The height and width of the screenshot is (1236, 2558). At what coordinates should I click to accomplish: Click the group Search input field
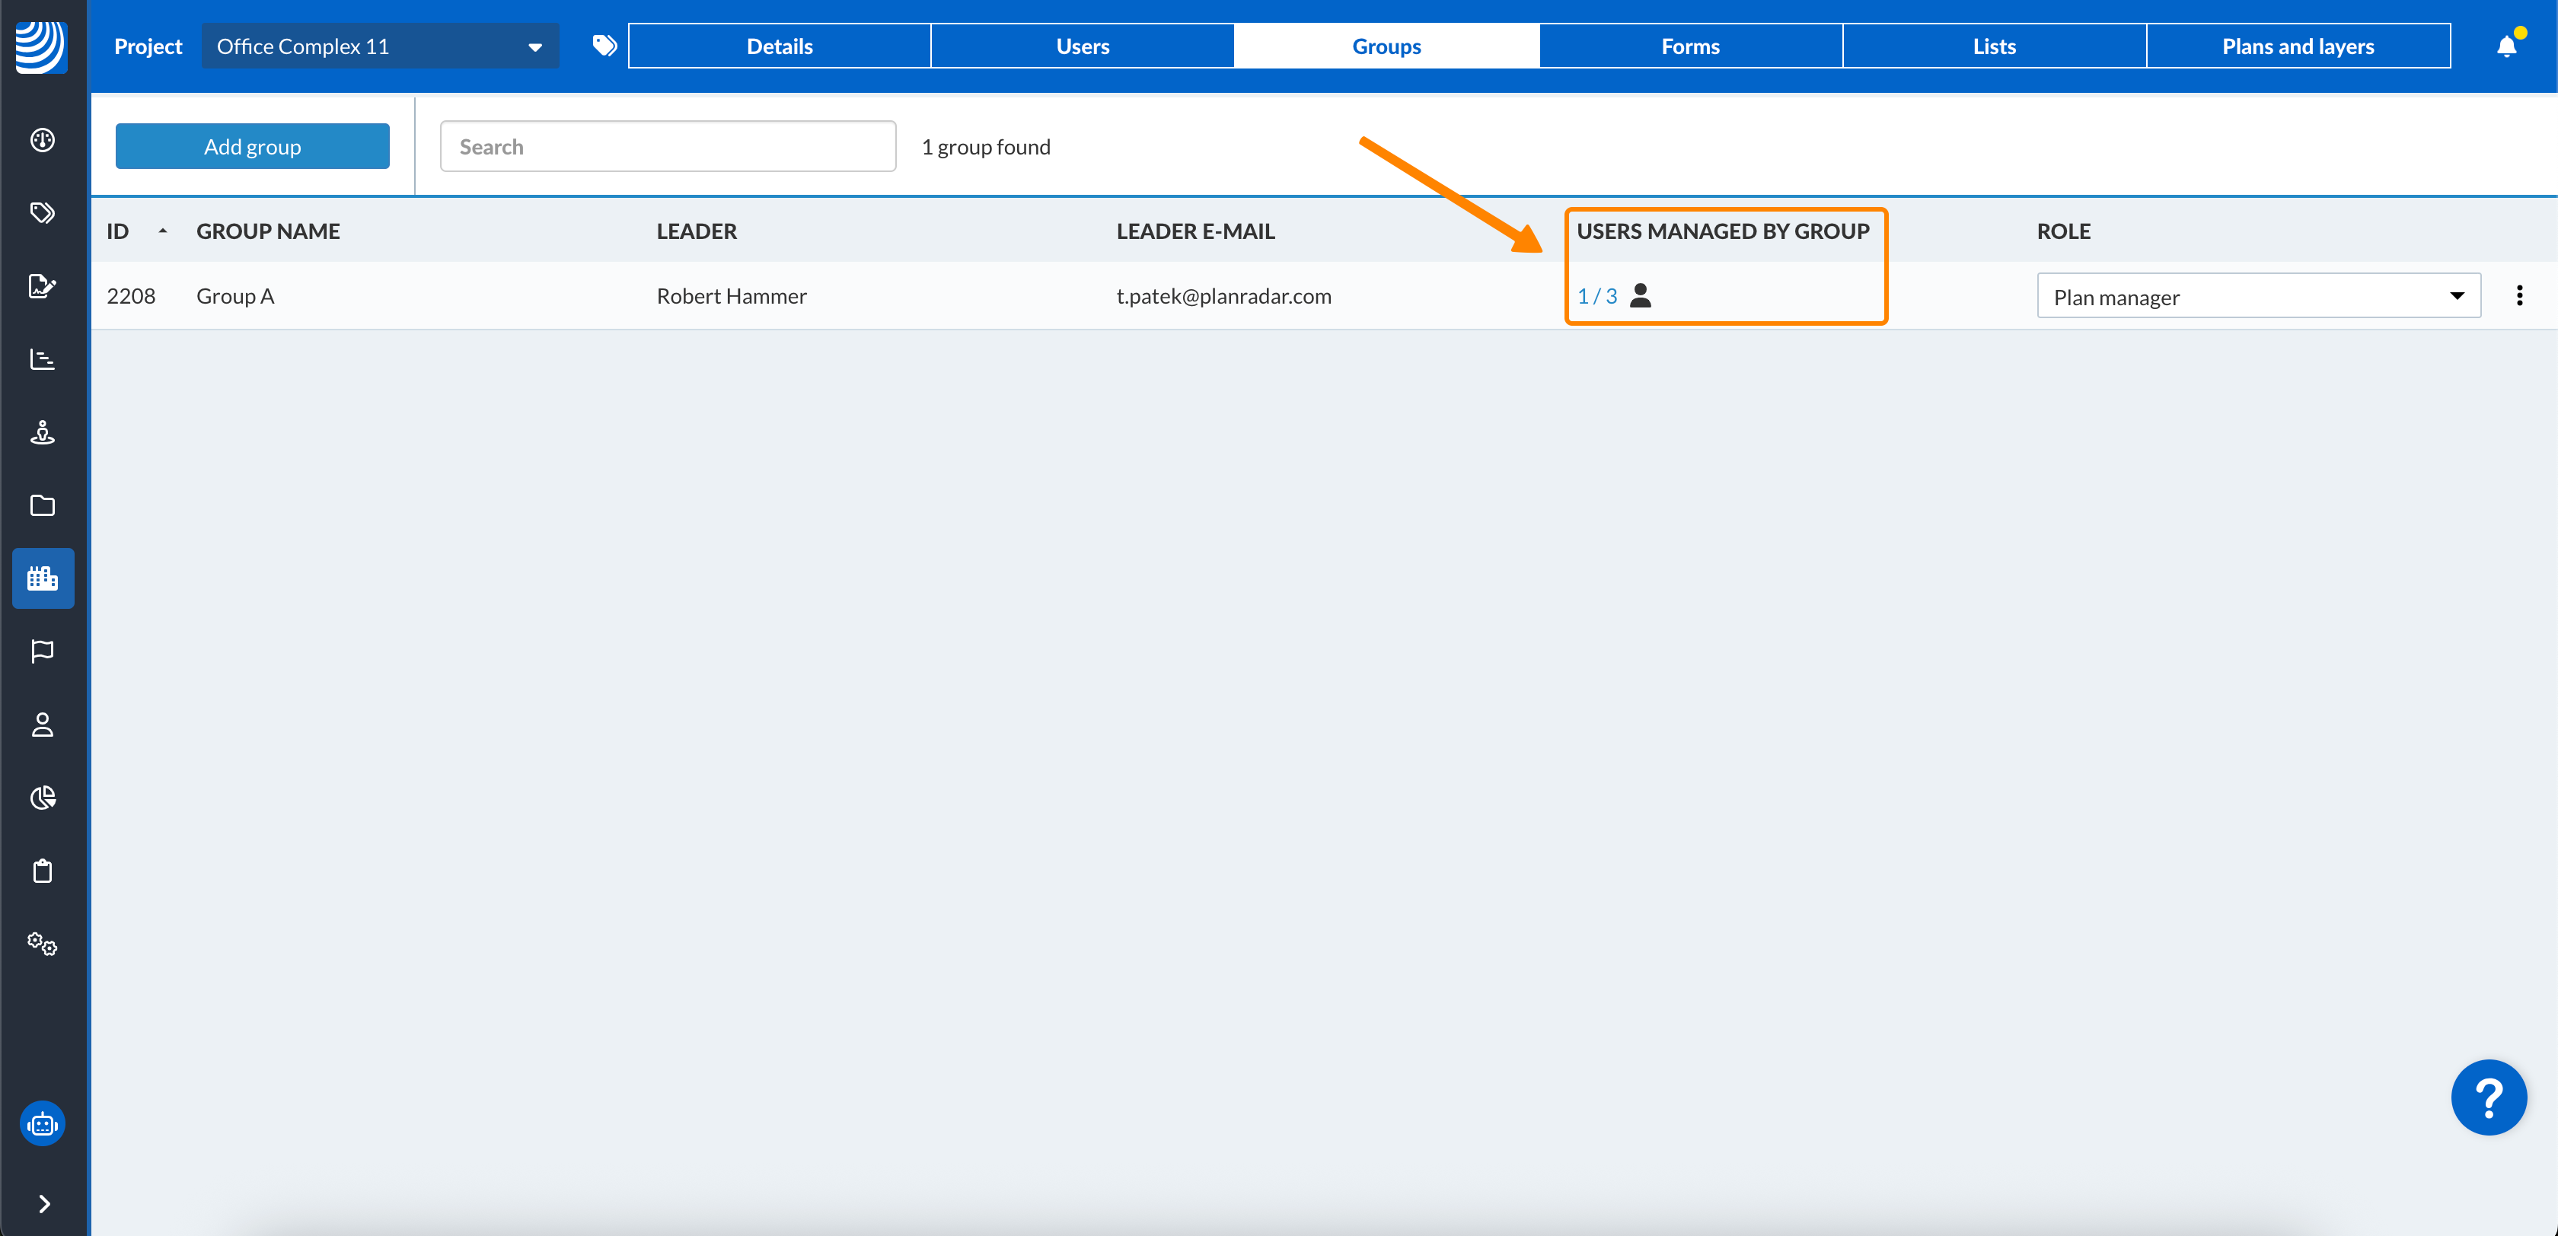[x=668, y=147]
